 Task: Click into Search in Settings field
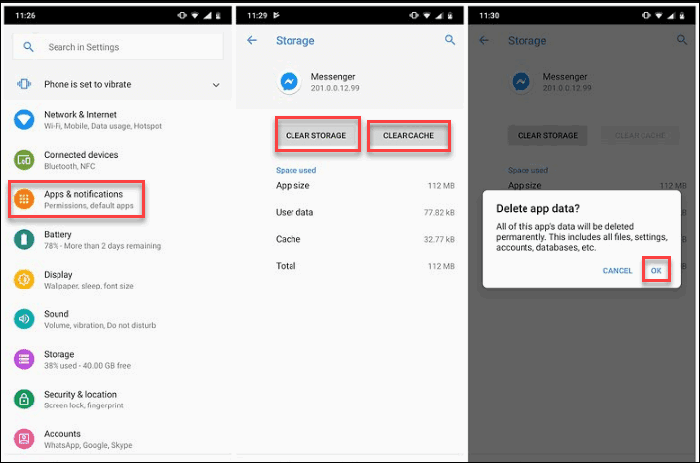[118, 47]
